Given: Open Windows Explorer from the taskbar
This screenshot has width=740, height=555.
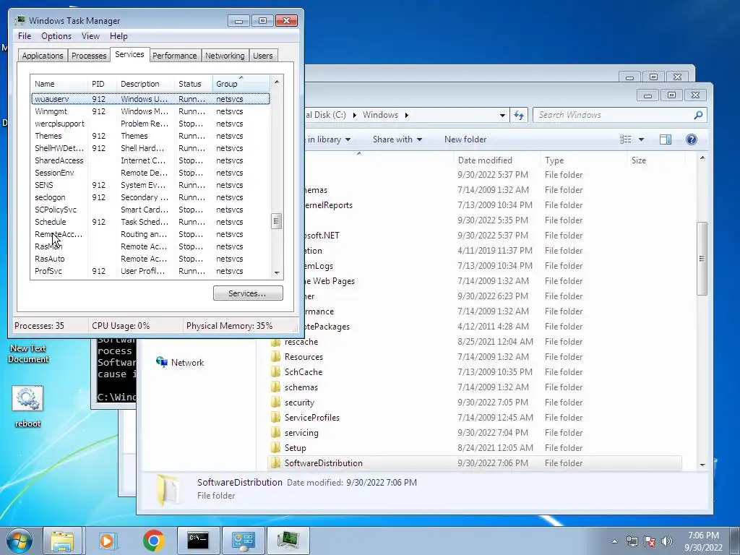Looking at the screenshot, I should pos(62,541).
